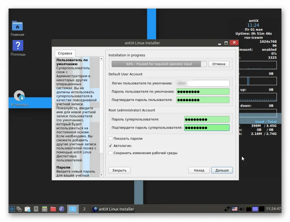Select the Установка installer desktop icon
This screenshot has width=290, height=222.
coord(19,96)
